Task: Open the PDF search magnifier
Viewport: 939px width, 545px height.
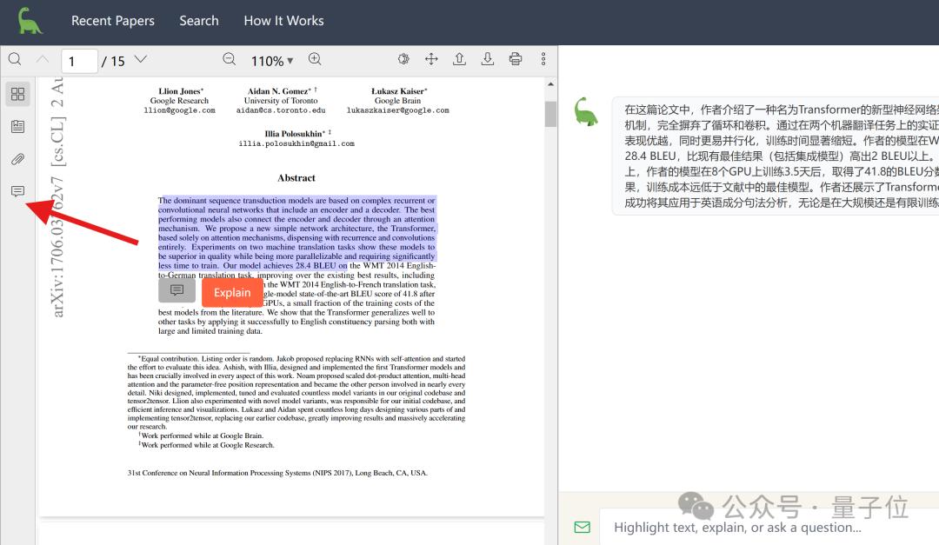Action: pos(15,59)
